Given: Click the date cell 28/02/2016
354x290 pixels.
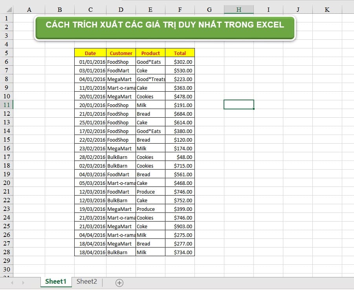Looking at the screenshot, I should tap(90, 157).
